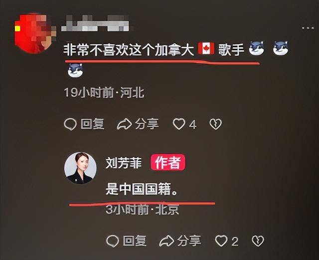This screenshot has width=319, height=260.
Task: Tap the share arrow icon under the first comment
Action: [x=124, y=124]
